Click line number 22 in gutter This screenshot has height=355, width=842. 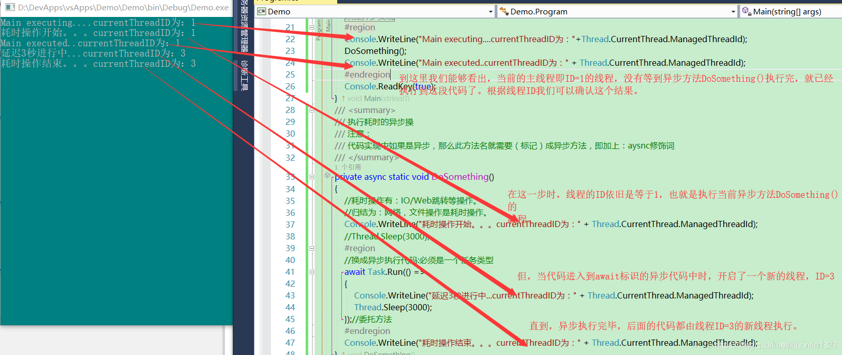(290, 39)
